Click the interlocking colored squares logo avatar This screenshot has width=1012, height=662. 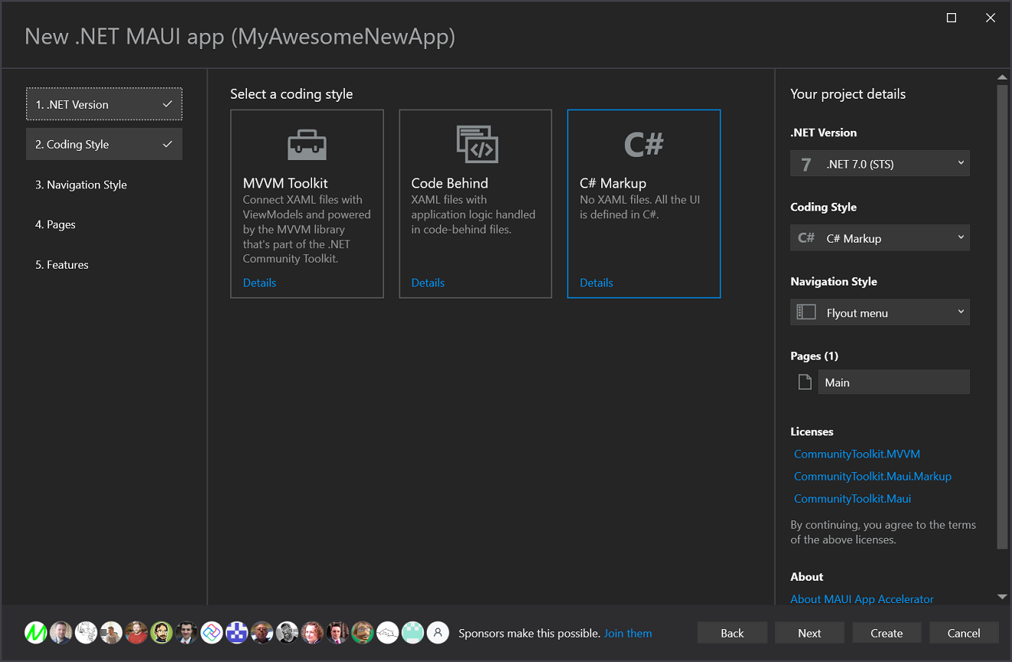212,632
